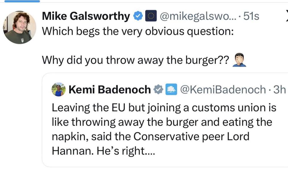Click the EU flag affiliation badge
Screen dimensions: 288x170
tap(150, 16)
